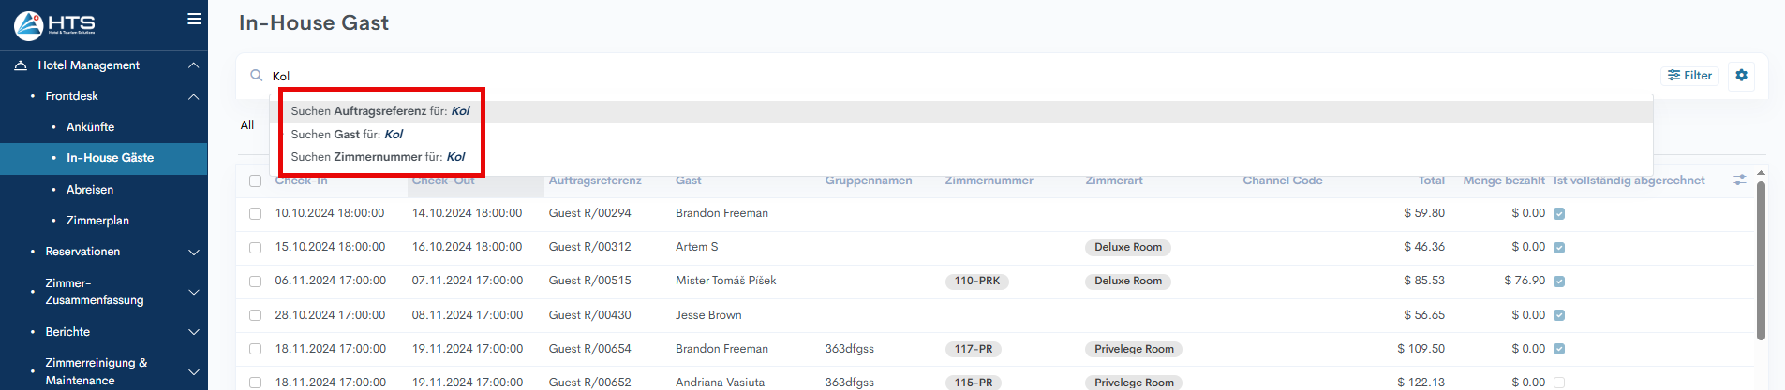
Task: Click the Hotel Management bell icon
Action: click(x=21, y=65)
